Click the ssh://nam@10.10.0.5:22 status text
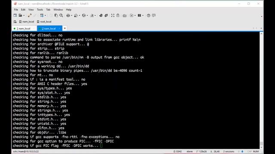Viewport: 275px width, 154px height. click(x=26, y=151)
